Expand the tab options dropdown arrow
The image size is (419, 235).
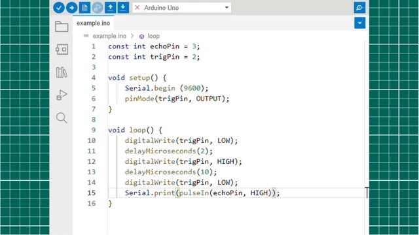point(360,23)
